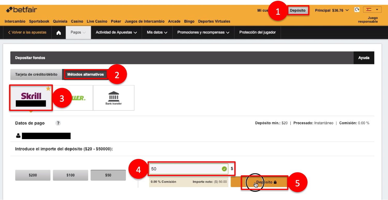Click the 'Comisión: 0.00 %' text at right
Image resolution: width=388 pixels, height=200 pixels.
(x=354, y=123)
